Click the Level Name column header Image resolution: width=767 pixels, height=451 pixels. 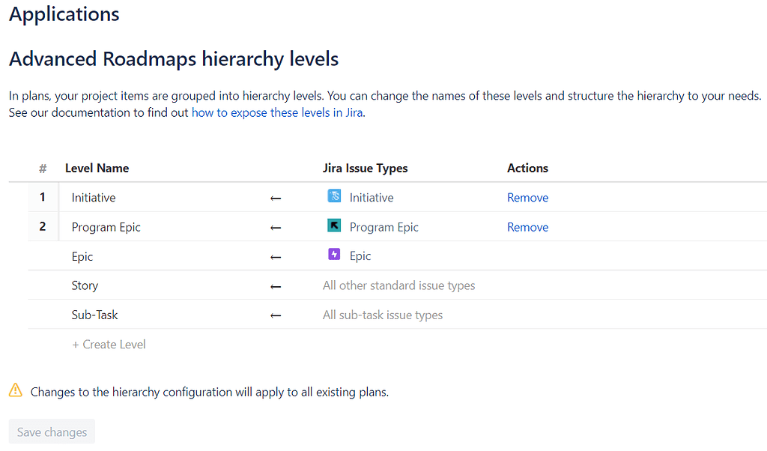97,168
